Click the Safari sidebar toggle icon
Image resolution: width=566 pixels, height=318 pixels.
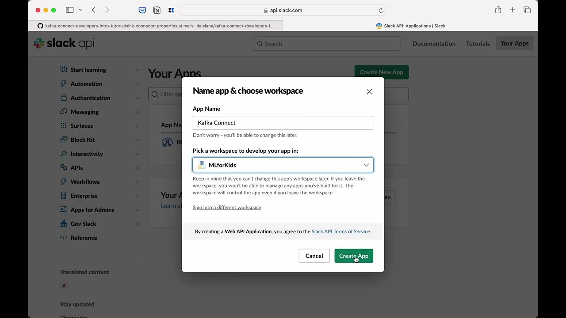pos(69,10)
